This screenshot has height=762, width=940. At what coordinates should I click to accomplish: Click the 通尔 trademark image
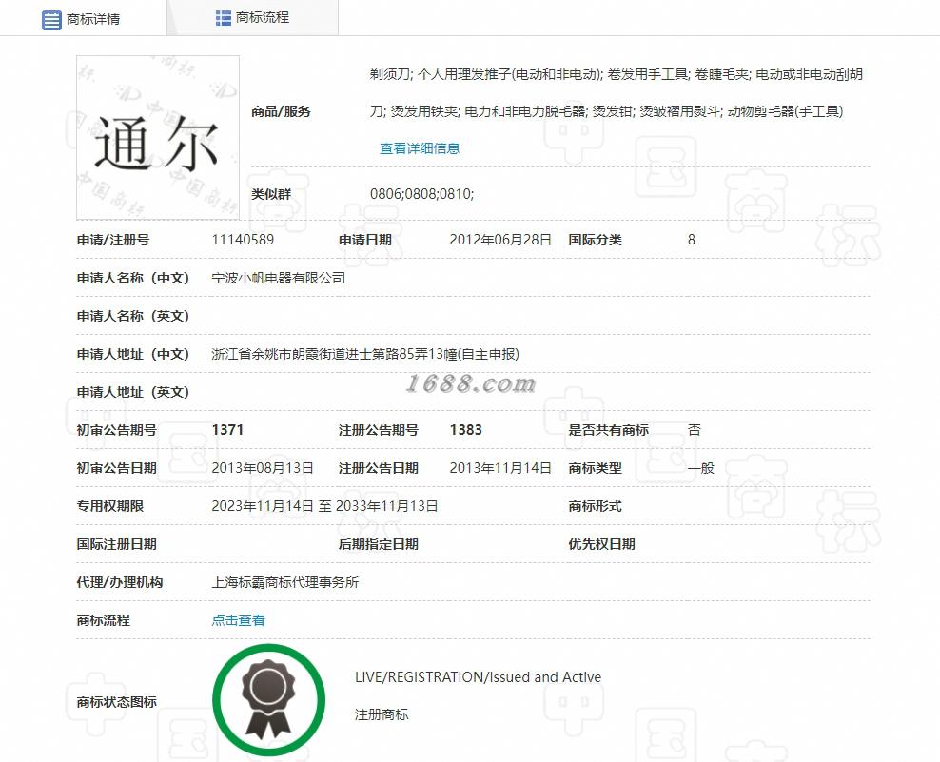(x=158, y=137)
